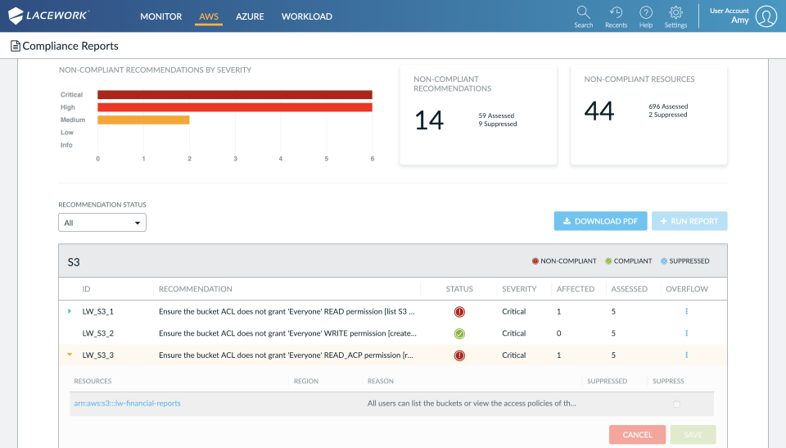
Task: Click the user account avatar icon
Action: [766, 16]
